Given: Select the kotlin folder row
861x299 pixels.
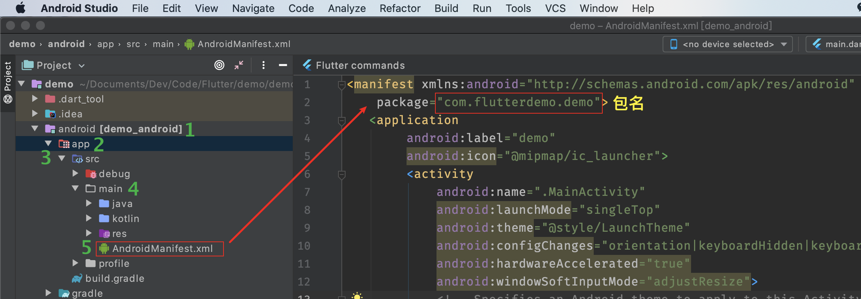Looking at the screenshot, I should pos(154,219).
